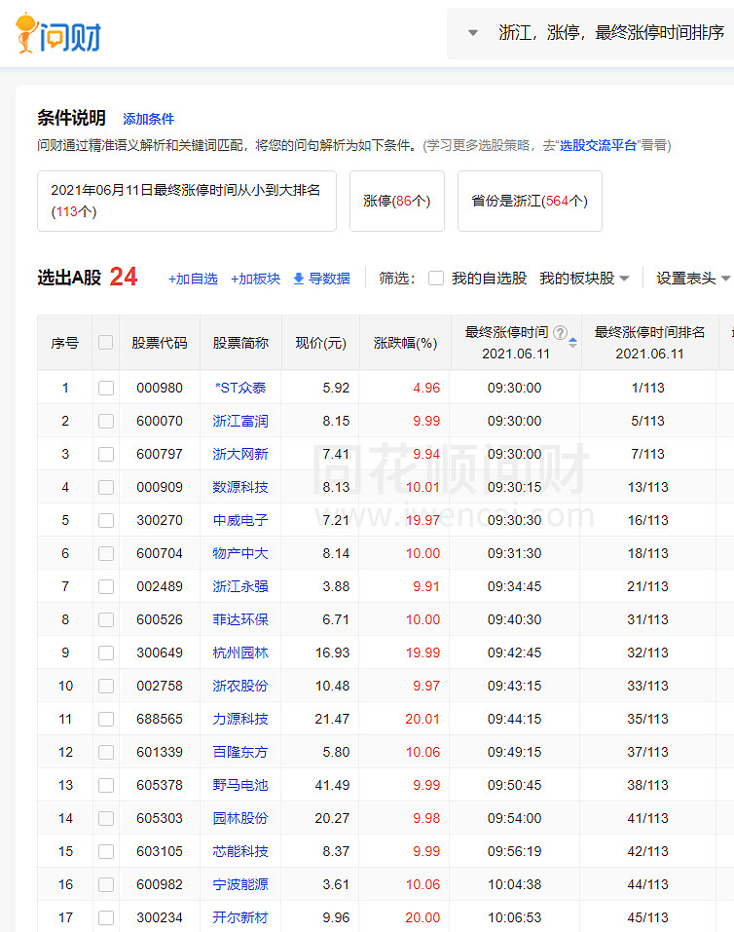Click the 导数据 download icon

point(298,279)
